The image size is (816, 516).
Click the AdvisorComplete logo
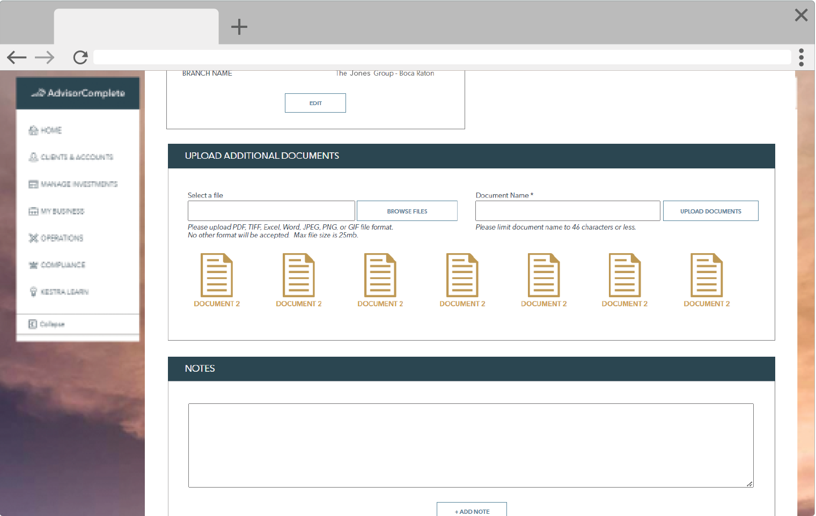point(78,93)
